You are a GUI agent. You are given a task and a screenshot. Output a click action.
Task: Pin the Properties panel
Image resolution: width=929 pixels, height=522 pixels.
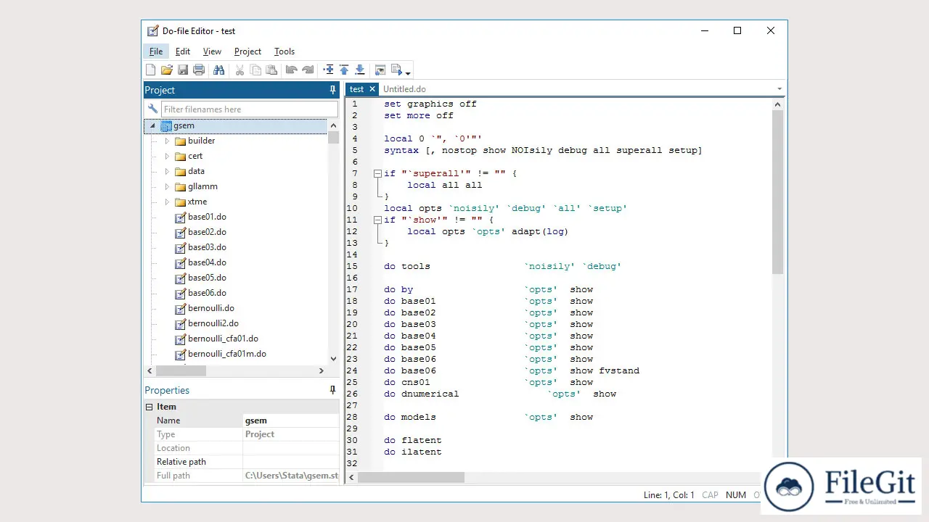[x=333, y=390]
